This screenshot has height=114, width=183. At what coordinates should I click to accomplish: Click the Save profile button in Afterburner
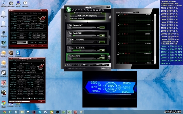point(85,65)
